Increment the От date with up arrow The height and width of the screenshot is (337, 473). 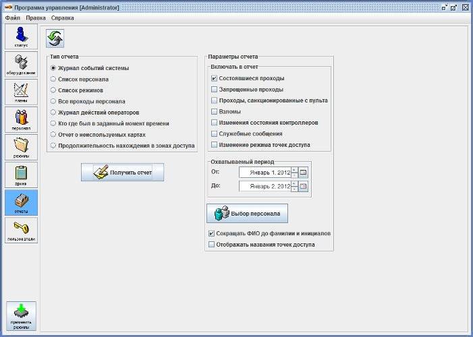[x=294, y=170]
